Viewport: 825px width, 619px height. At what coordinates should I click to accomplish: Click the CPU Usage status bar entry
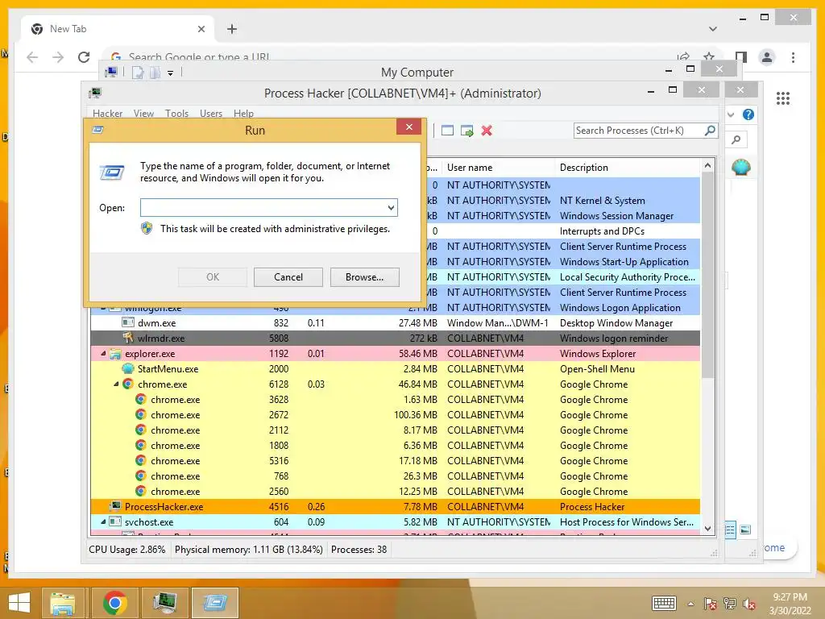point(126,550)
